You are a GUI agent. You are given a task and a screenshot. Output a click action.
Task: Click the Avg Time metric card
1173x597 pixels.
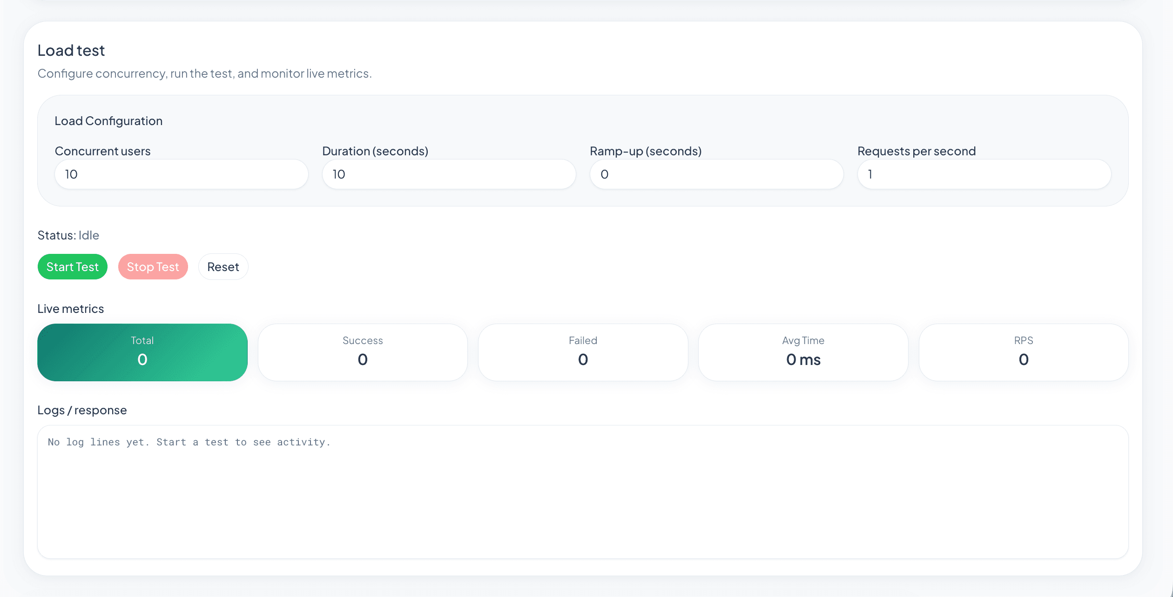[x=803, y=352]
